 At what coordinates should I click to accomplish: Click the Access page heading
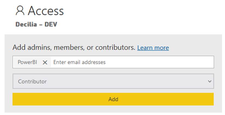click(x=46, y=11)
